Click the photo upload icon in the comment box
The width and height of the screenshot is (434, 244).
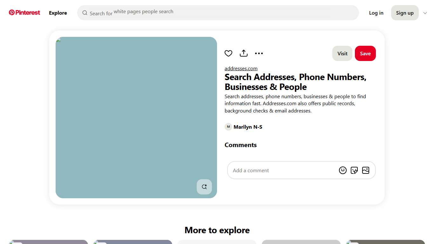pos(366,170)
